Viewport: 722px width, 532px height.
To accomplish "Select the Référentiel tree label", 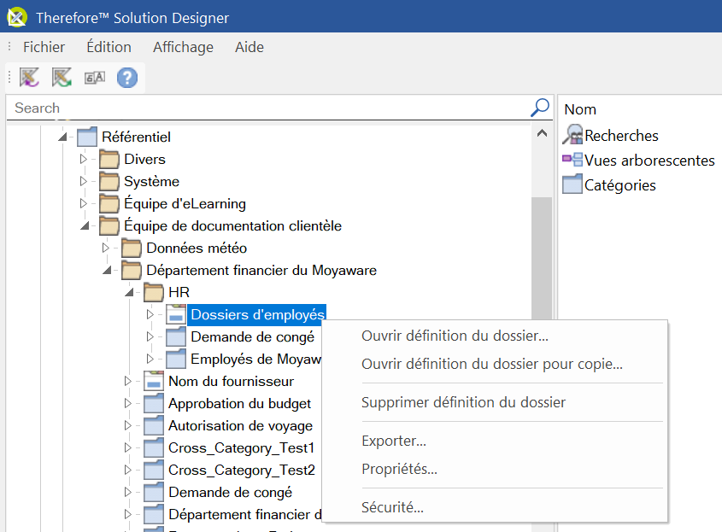I will pyautogui.click(x=136, y=137).
